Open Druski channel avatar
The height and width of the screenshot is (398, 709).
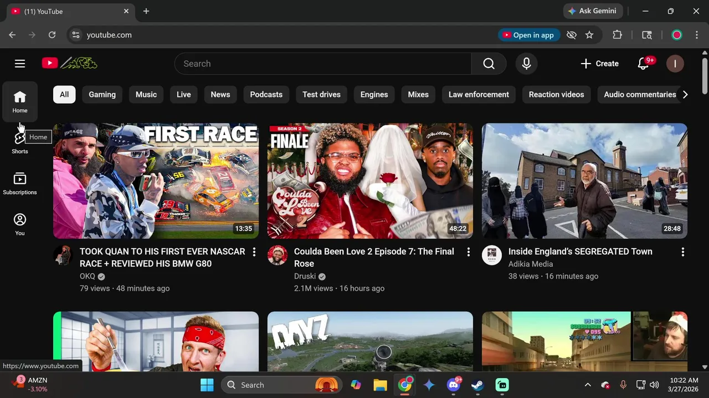click(x=278, y=255)
